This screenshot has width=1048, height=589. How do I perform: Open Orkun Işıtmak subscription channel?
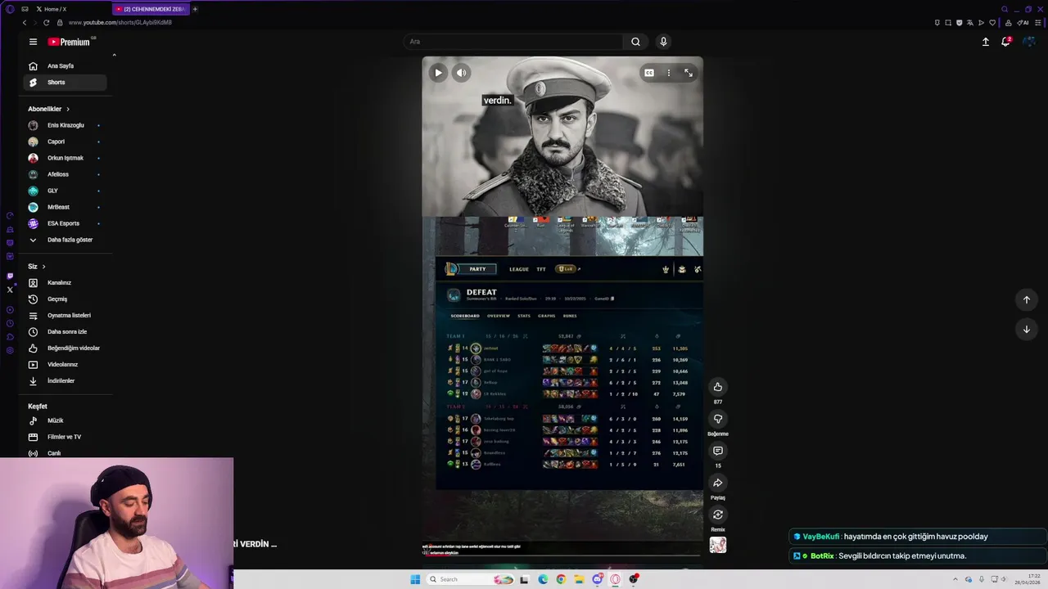[x=65, y=158]
